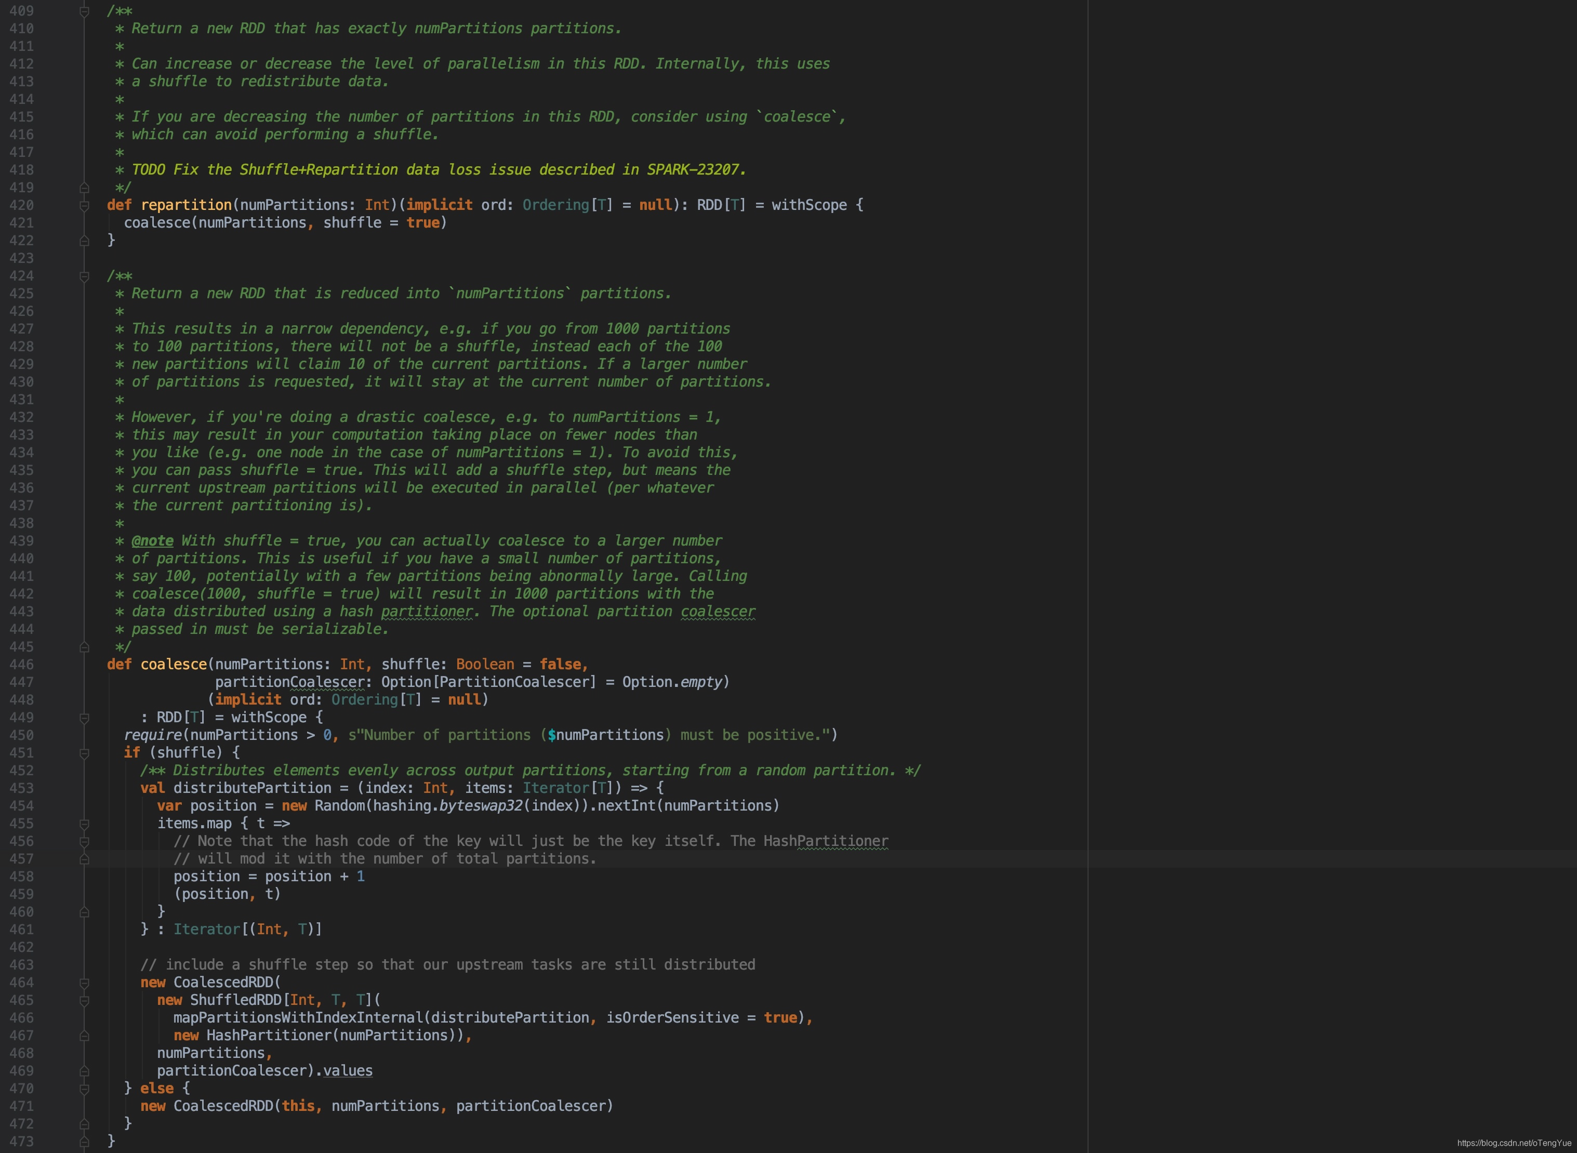
Task: Click 'Iterator[(Int, T)]' on line 461
Action: 248,930
